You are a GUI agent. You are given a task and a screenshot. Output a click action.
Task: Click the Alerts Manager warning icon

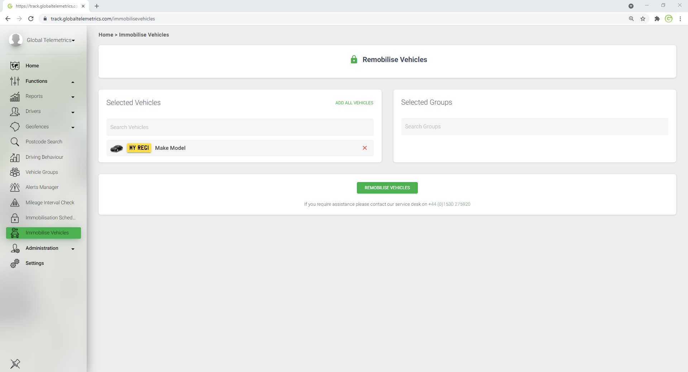pos(15,187)
